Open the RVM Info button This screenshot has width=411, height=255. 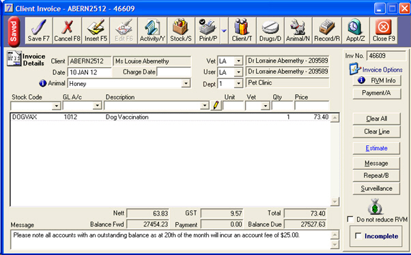377,80
